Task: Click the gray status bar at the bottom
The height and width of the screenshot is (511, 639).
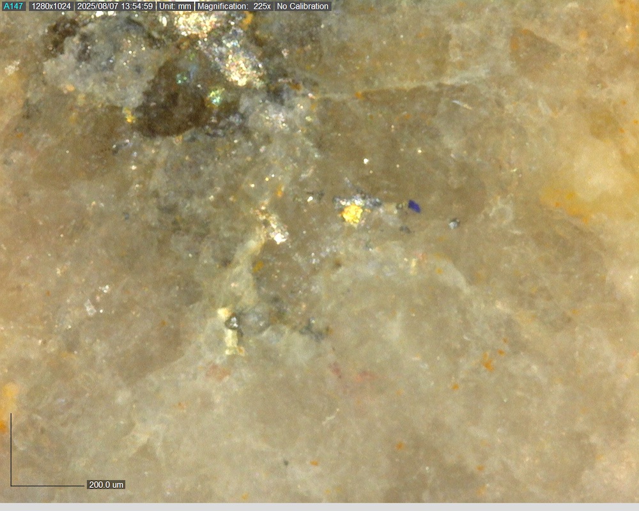Action: (x=319, y=507)
